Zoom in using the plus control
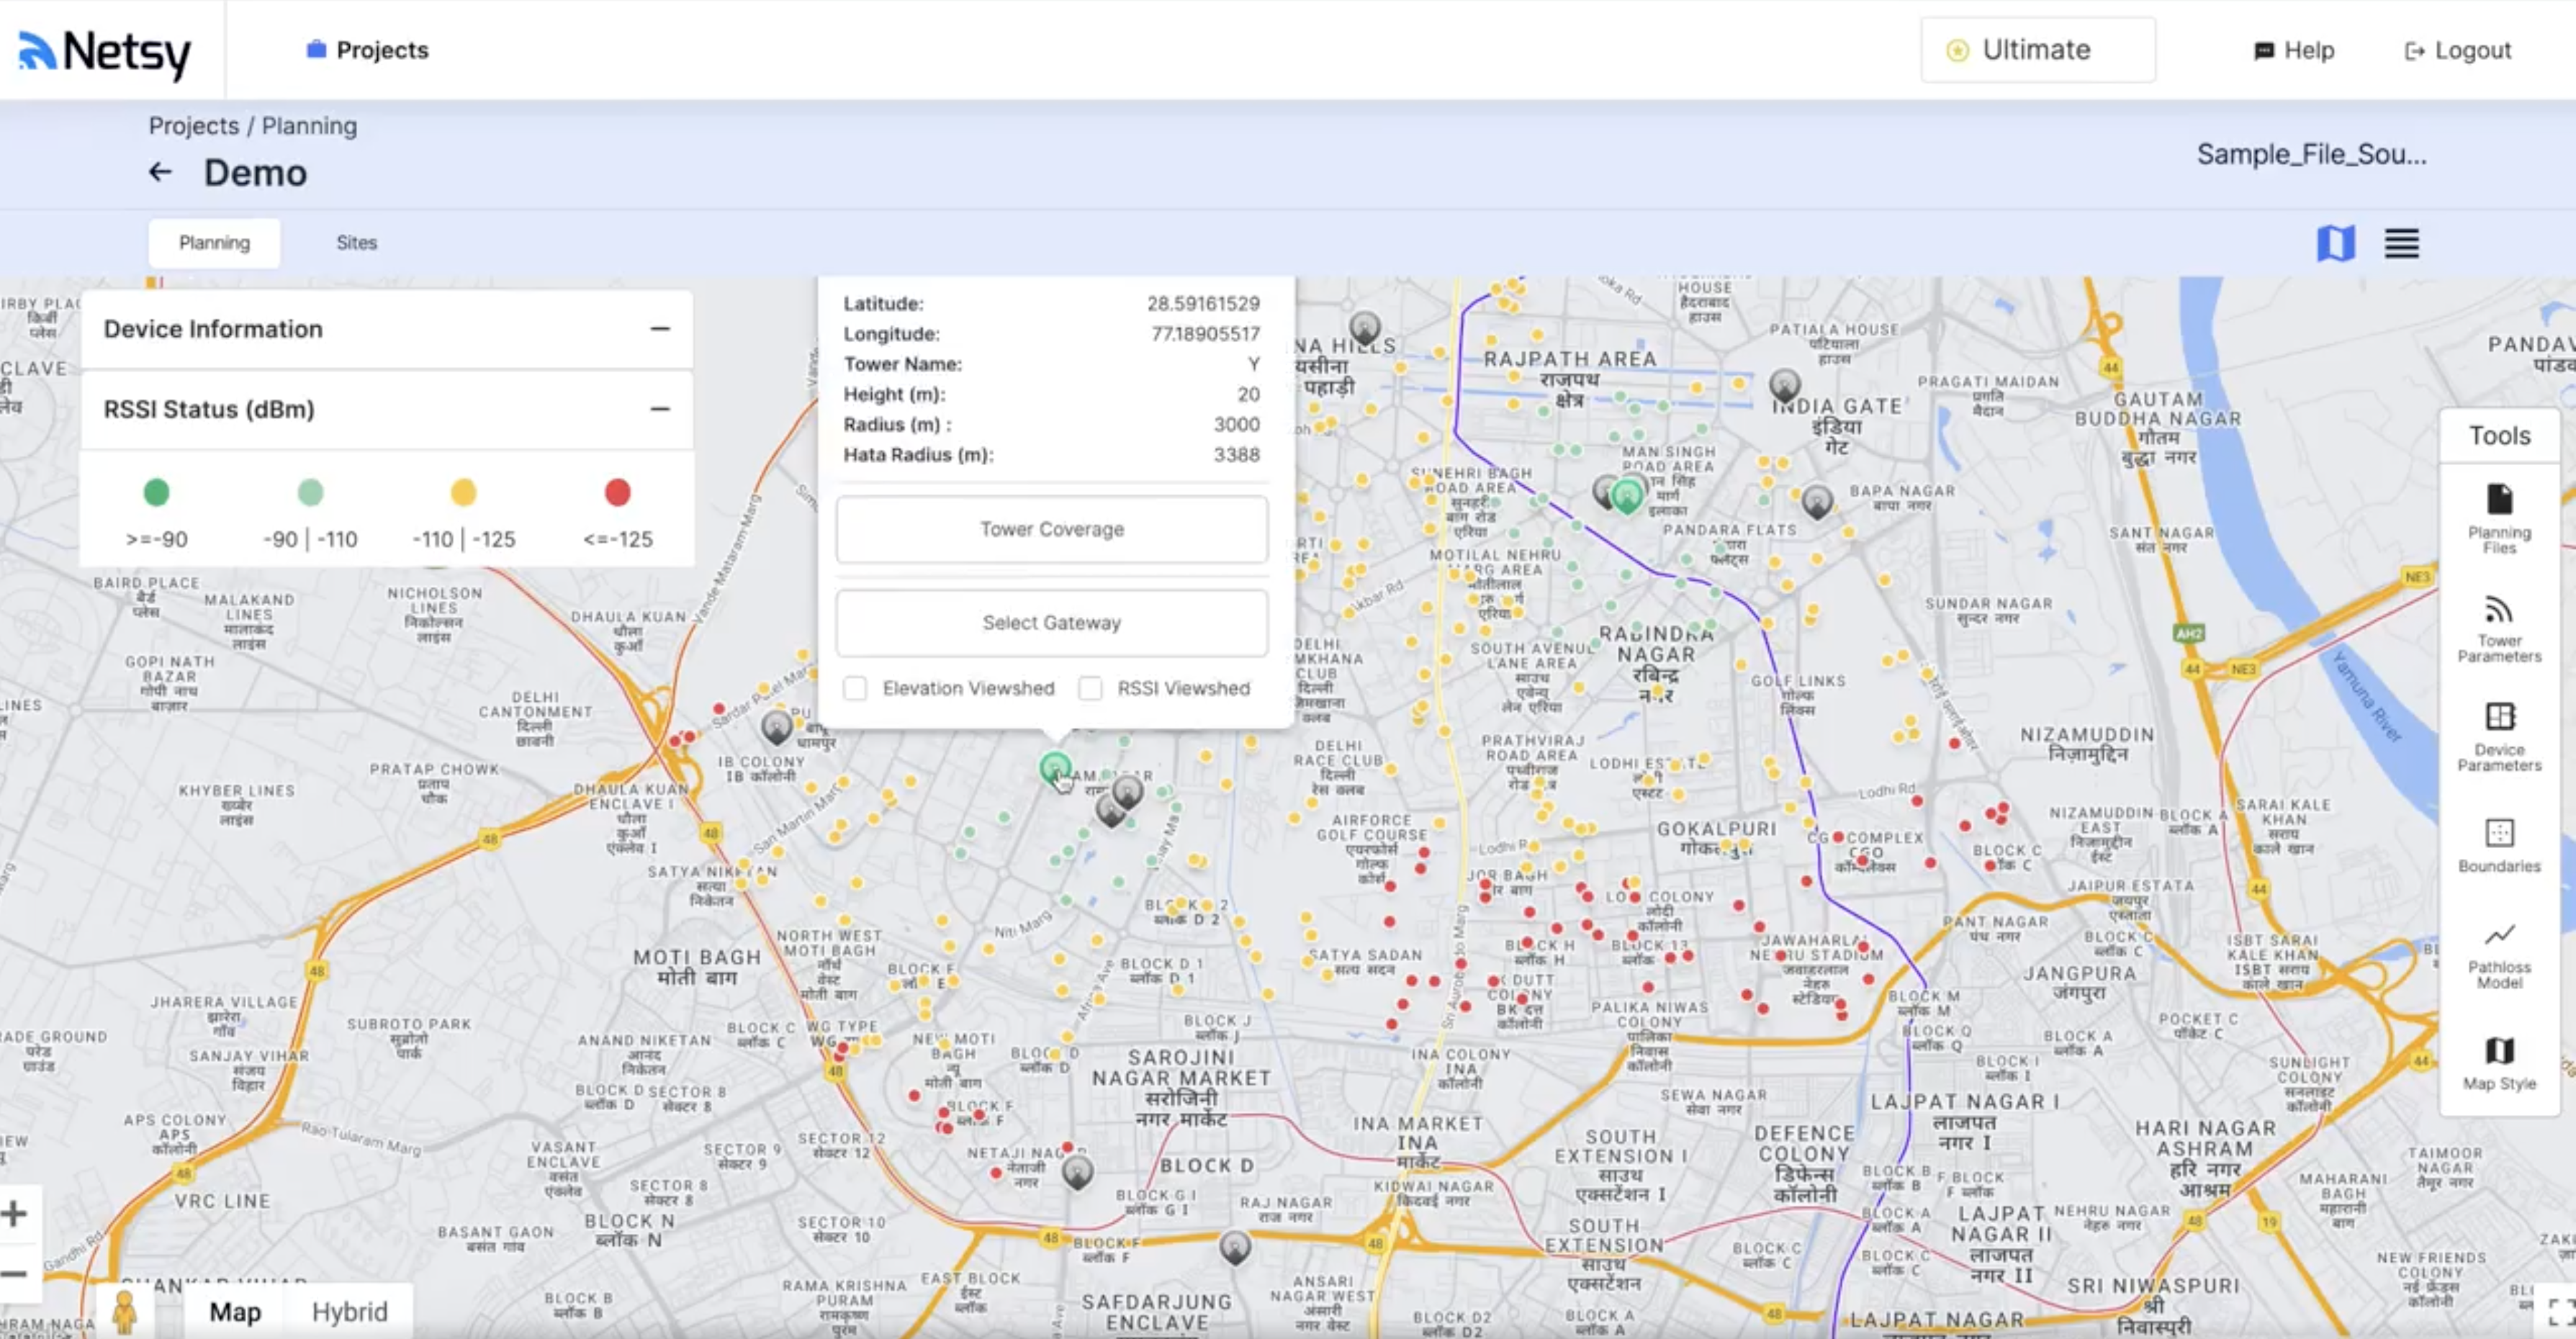 [x=14, y=1213]
